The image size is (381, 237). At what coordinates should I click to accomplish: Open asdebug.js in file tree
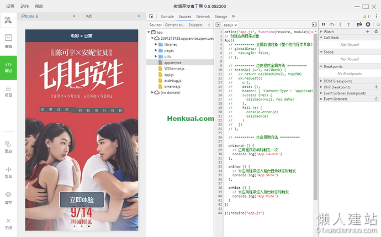click(x=173, y=81)
